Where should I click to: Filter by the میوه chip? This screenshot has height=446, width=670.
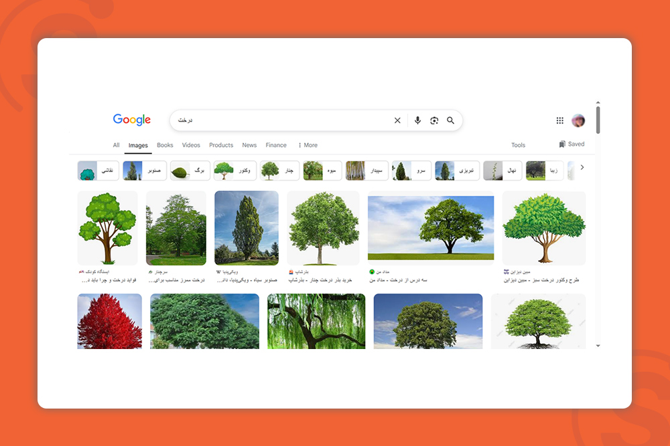click(x=323, y=171)
